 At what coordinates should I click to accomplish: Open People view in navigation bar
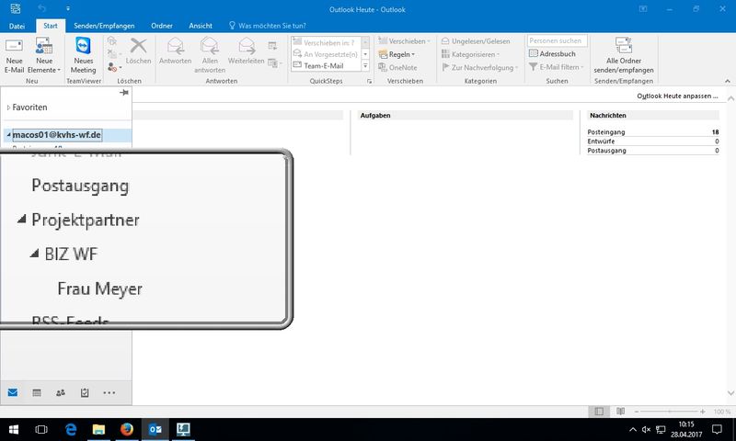(61, 392)
